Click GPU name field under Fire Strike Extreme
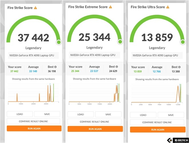Screen dimensions: 189x143 pos(94,55)
